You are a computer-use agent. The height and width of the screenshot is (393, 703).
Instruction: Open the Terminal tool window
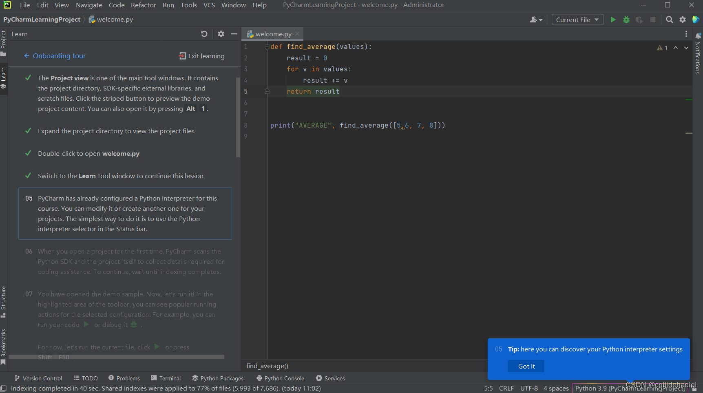(x=166, y=378)
